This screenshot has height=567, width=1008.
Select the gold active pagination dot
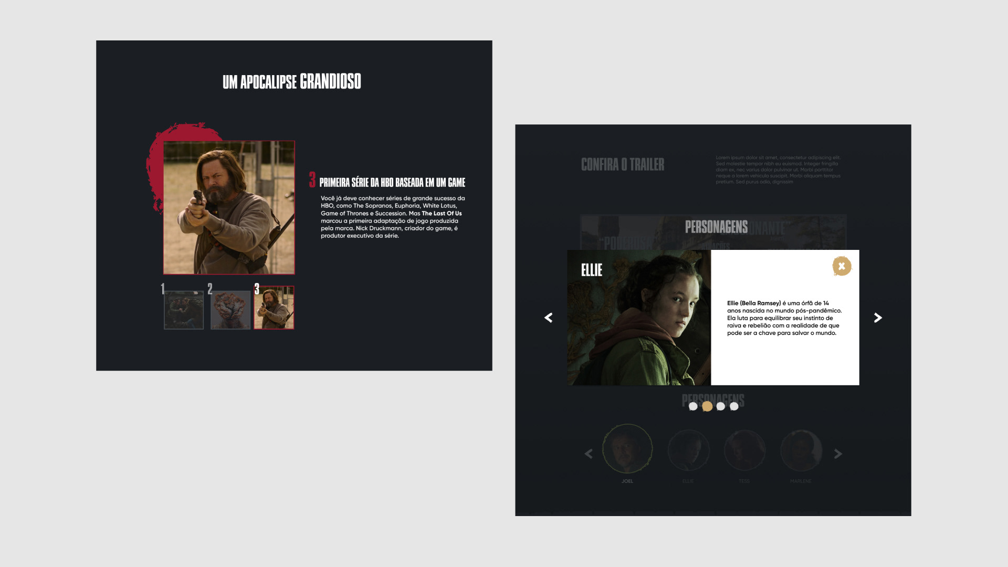(x=707, y=406)
